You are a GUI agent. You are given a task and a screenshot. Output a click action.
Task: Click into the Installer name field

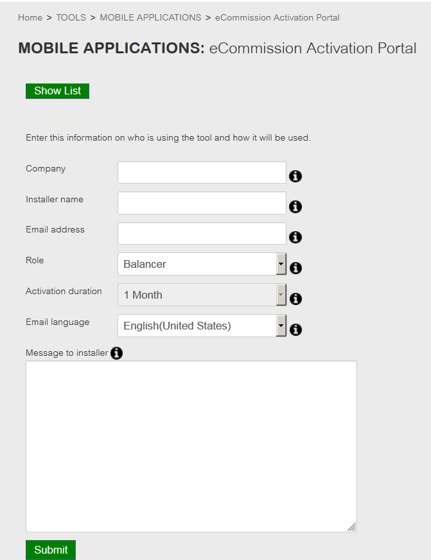click(x=202, y=203)
